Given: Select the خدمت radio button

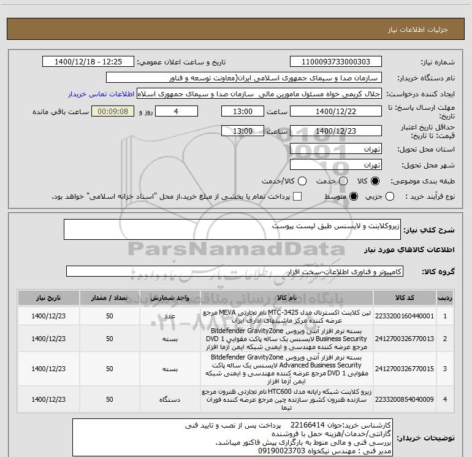Looking at the screenshot, I should [x=343, y=181].
